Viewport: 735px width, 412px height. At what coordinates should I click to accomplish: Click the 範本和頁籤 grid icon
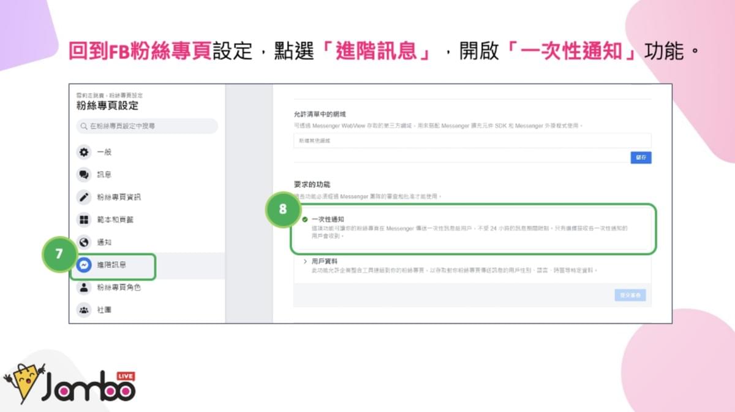[x=84, y=219]
